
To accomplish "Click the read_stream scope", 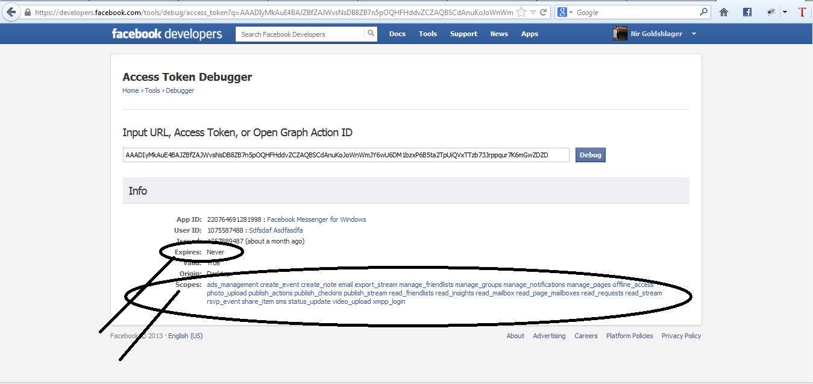I will click(643, 294).
